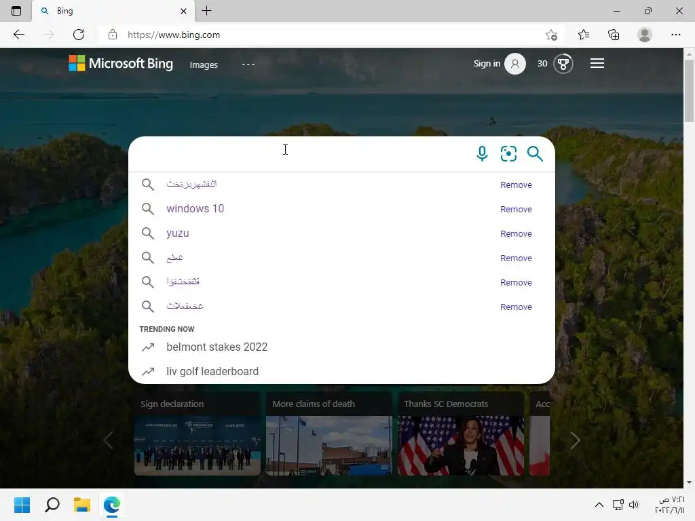Click the scrollbar down arrow
Viewport: 695px width, 521px height.
click(688, 482)
